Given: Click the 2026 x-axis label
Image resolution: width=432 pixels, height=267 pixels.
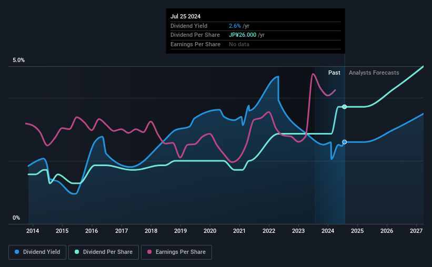Looking at the screenshot, I should pos(387,231).
